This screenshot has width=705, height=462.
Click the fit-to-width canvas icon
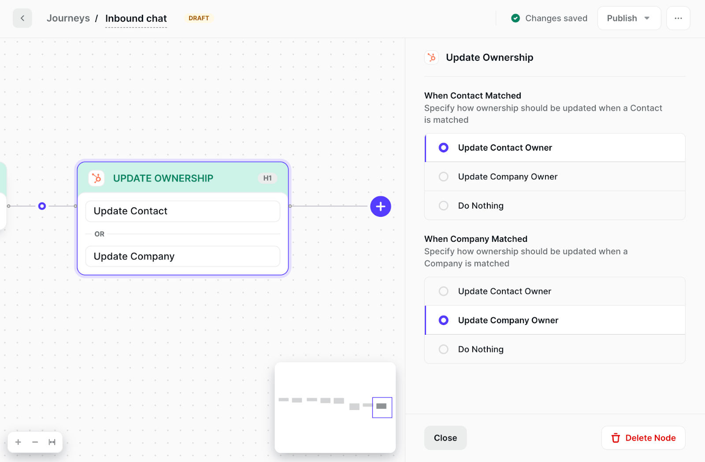click(52, 442)
